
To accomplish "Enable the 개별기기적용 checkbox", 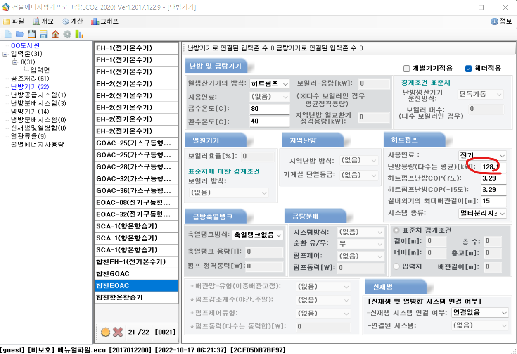I will pyautogui.click(x=406, y=69).
